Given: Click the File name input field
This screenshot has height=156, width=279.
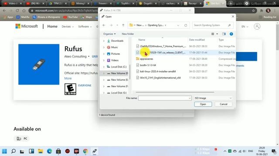Looking at the screenshot, I should pyautogui.click(x=165, y=98).
